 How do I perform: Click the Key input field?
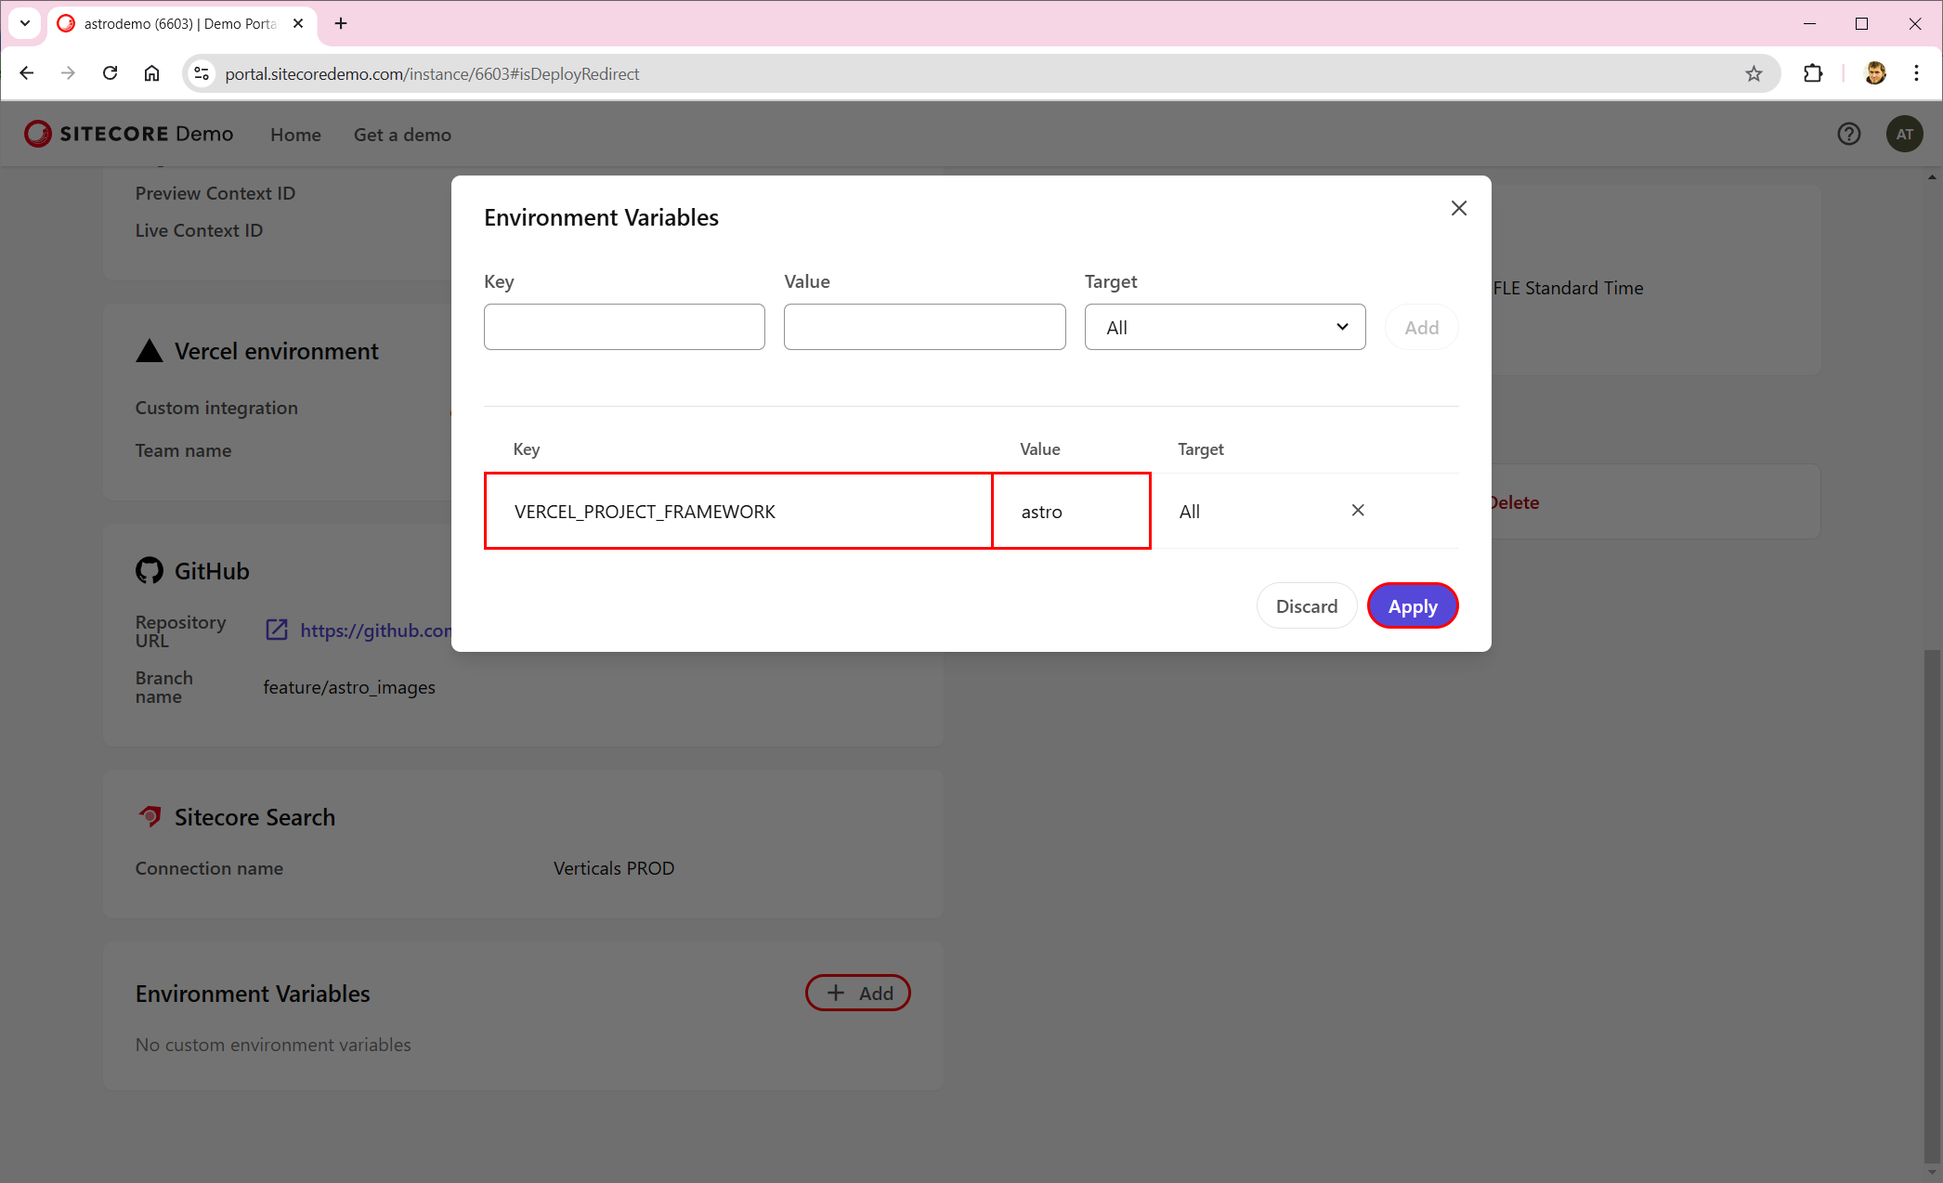point(624,327)
